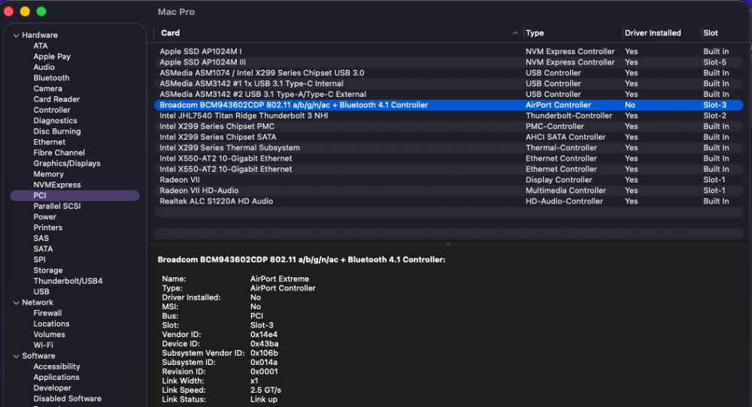
Task: Open Card Reader section
Action: coord(56,99)
